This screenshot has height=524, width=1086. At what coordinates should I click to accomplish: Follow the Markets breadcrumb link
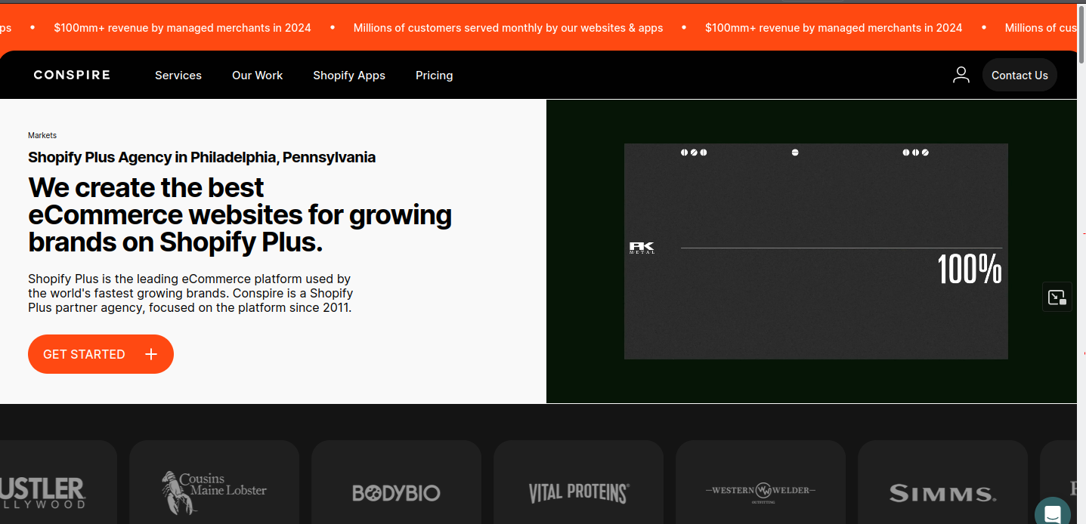42,135
